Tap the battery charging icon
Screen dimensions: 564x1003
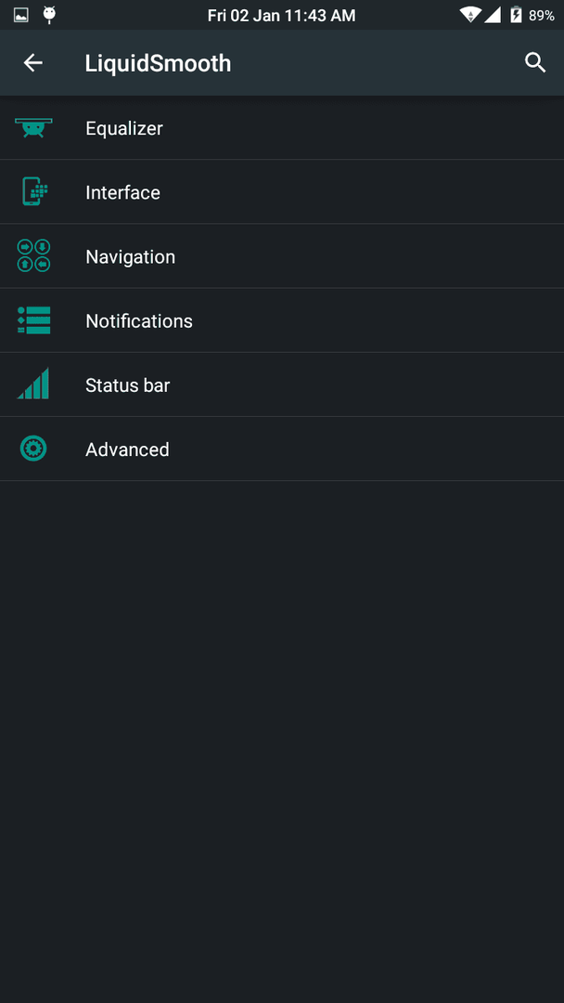pos(516,15)
